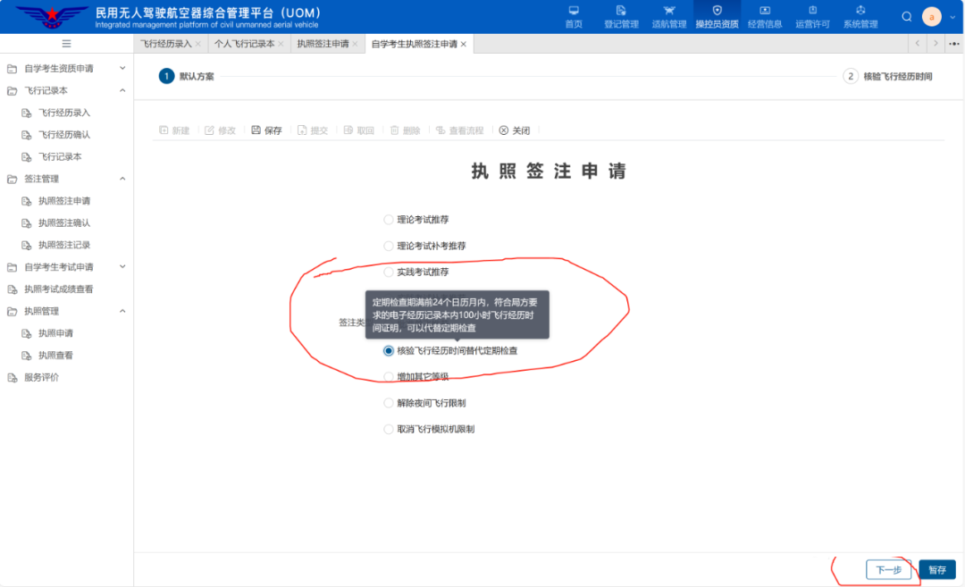Click the 下一步 next button
This screenshot has width=965, height=587.
click(x=888, y=570)
